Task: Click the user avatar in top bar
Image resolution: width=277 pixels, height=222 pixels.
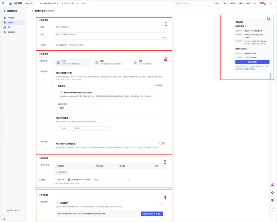Action: coord(270,4)
